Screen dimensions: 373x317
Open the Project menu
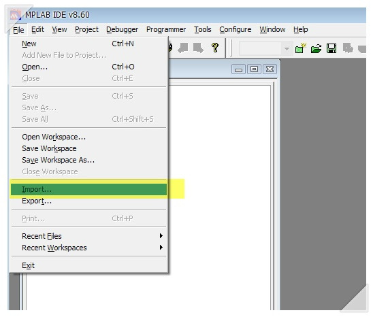tap(86, 29)
